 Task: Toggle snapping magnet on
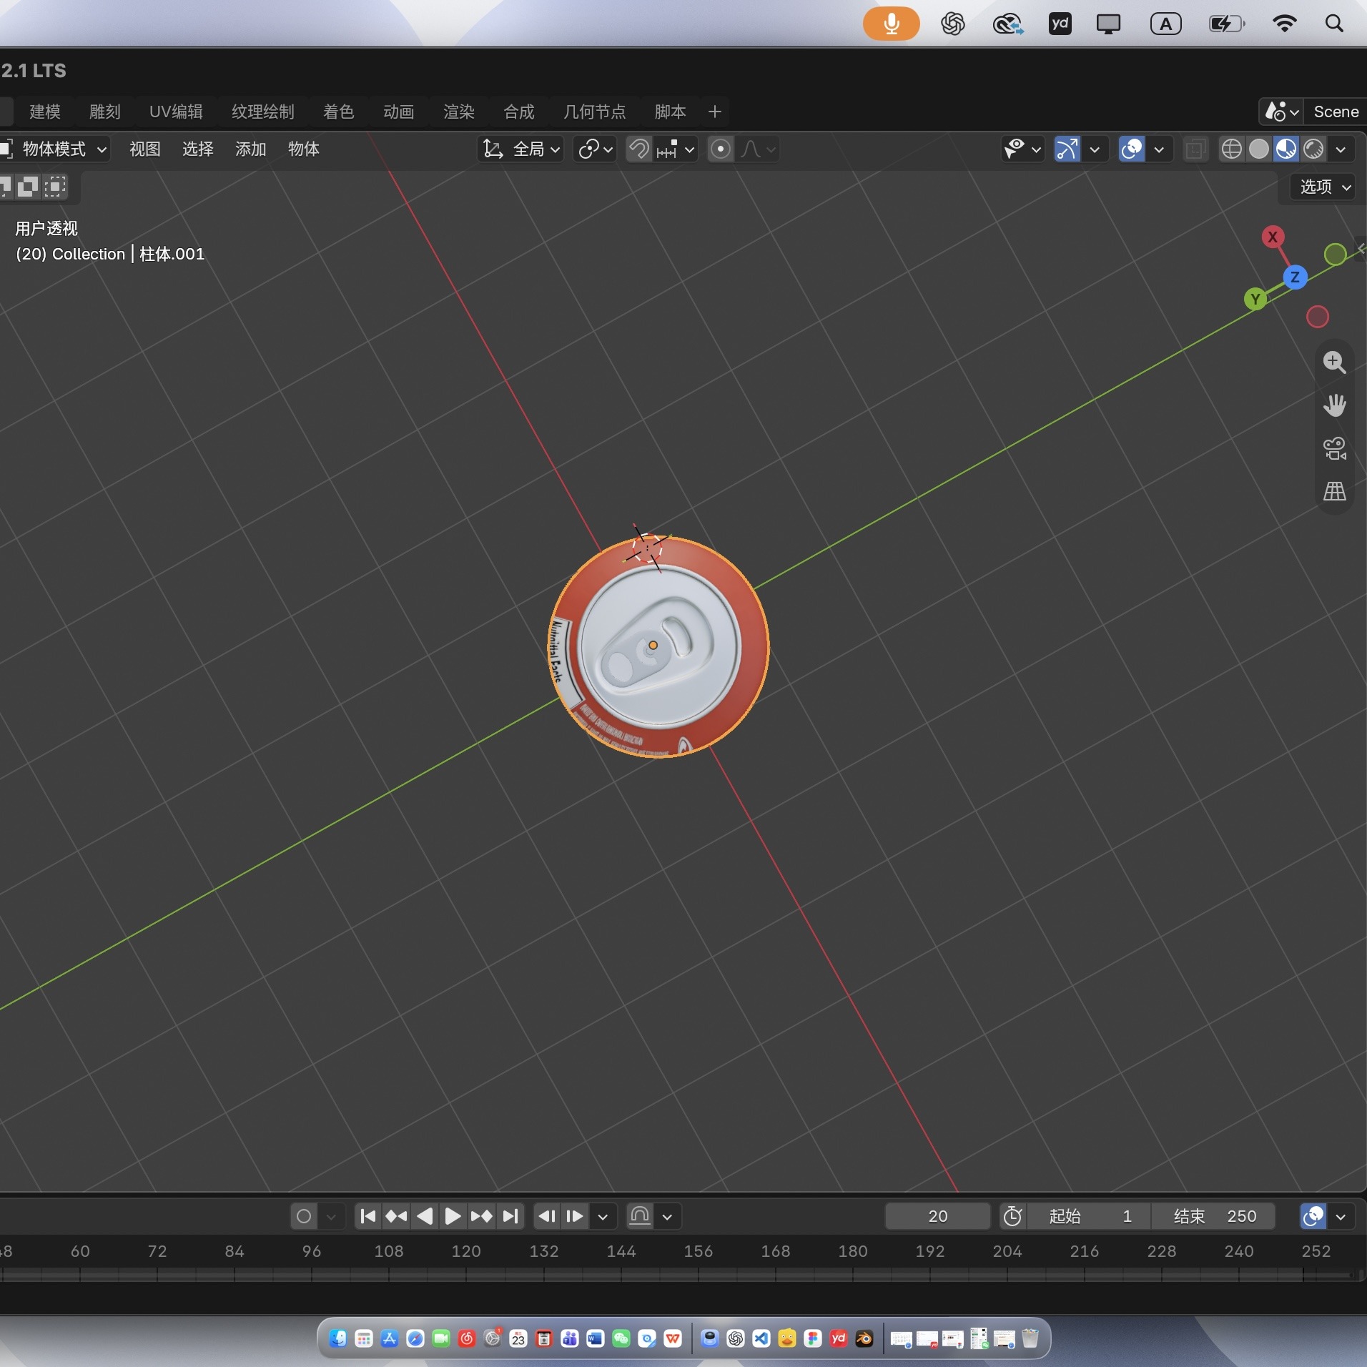pos(639,149)
